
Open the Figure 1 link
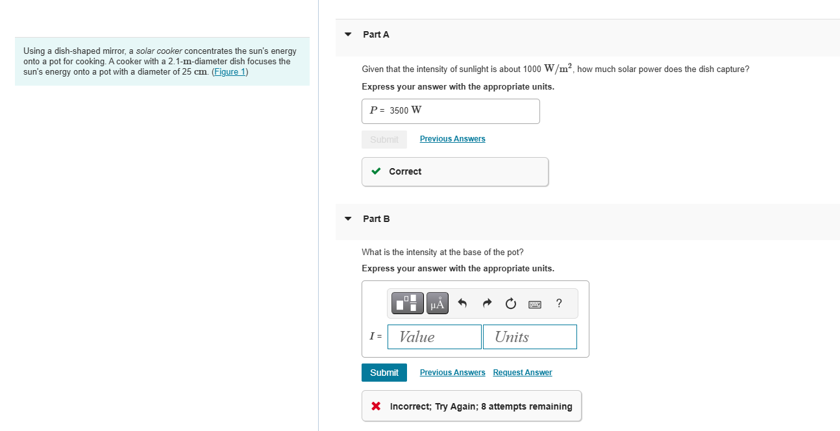click(x=229, y=71)
